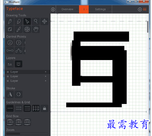
Task: Set grid size to 4.000
Action: pos(27,122)
